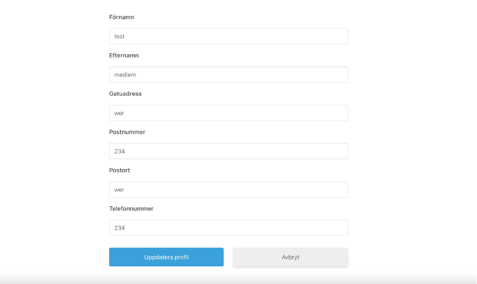Click the 'wer' text under Postort

[119, 190]
